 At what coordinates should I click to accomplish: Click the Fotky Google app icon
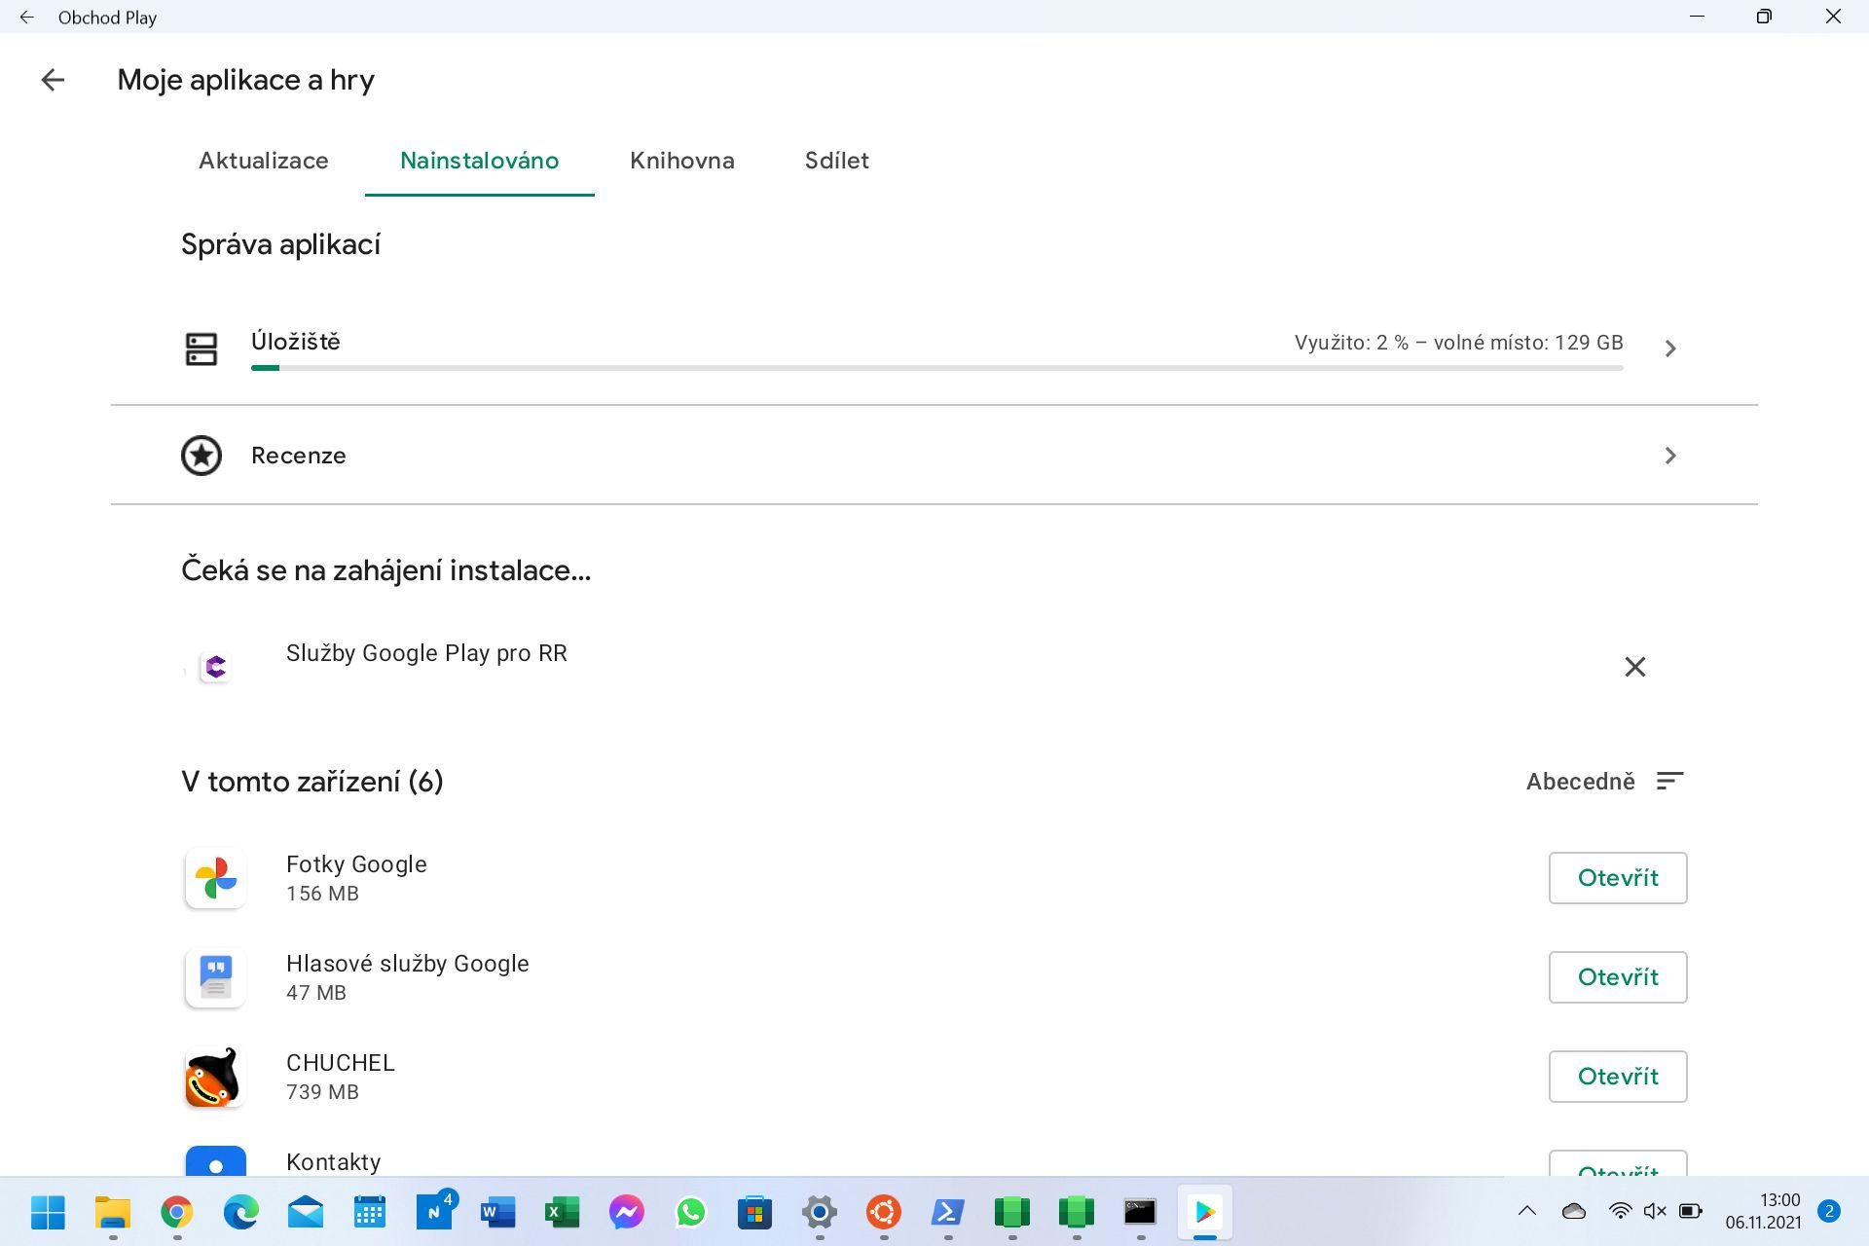point(215,878)
